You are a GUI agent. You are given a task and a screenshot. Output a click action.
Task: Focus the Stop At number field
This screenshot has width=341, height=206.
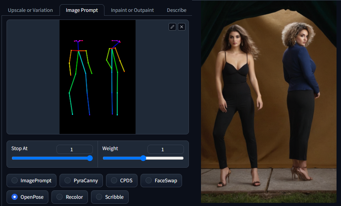[x=74, y=149]
